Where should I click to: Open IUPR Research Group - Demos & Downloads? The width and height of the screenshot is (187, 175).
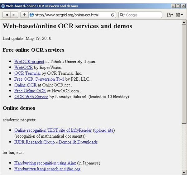pos(56,142)
